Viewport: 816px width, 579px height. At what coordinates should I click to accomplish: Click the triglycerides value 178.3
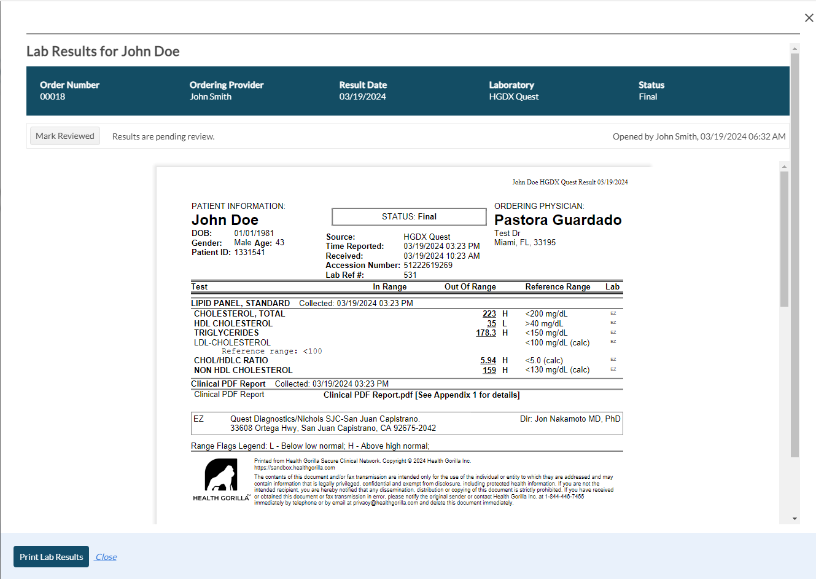coord(486,333)
